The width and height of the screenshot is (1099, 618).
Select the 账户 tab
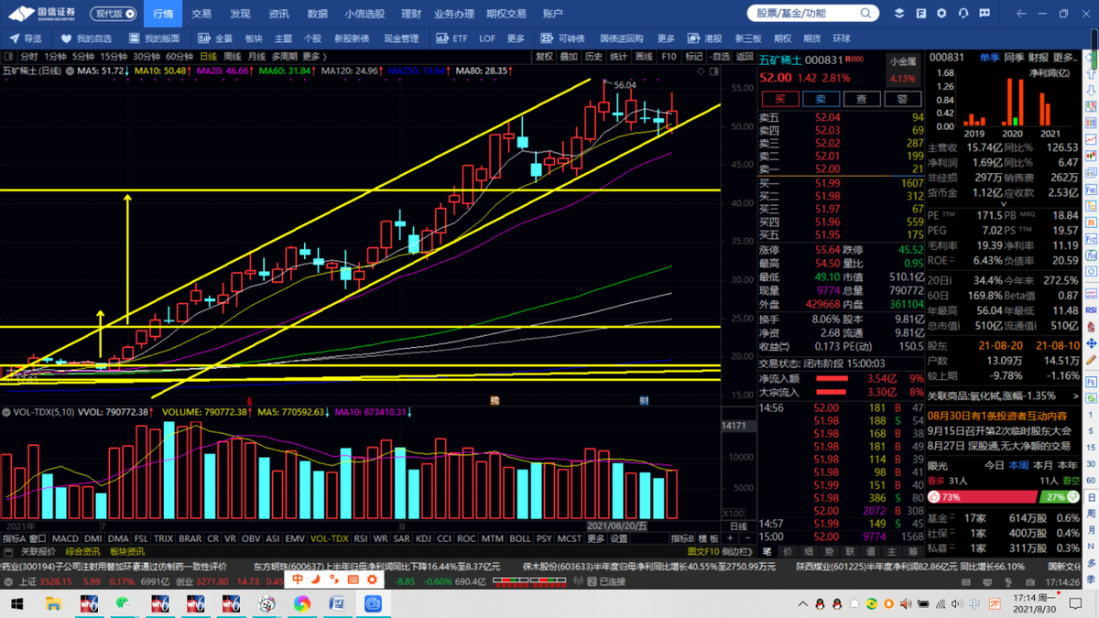coord(553,14)
